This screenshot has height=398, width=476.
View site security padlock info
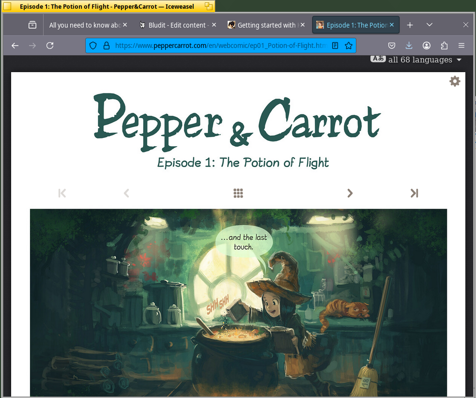tap(106, 46)
